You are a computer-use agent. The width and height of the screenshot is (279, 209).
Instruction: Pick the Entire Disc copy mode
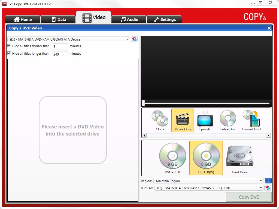pos(228,120)
